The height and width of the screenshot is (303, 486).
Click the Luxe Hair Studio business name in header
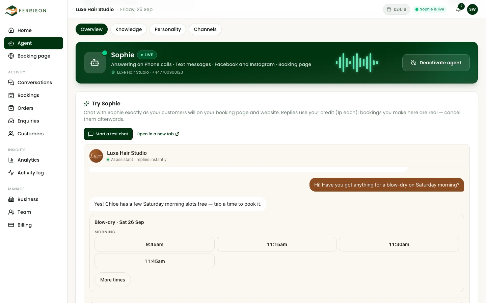[x=94, y=9]
